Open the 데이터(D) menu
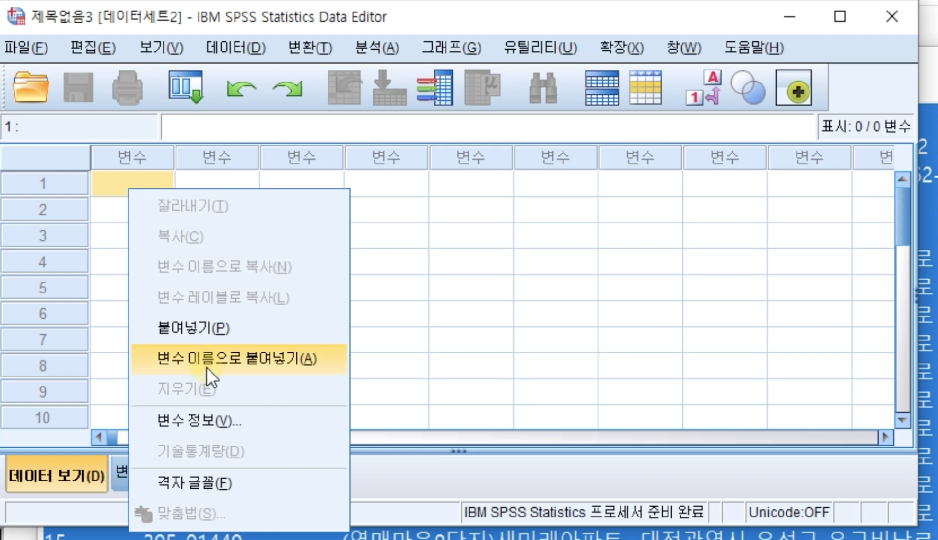Screen dimensions: 938x540 click(235, 47)
